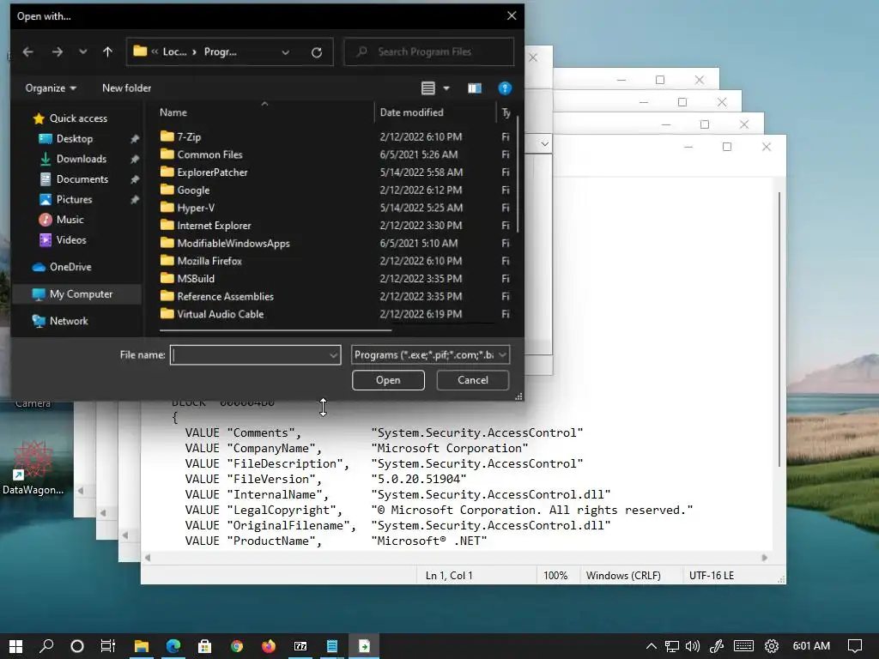Click the file list vertical scrollbar
Image resolution: width=879 pixels, height=659 pixels.
[x=518, y=173]
